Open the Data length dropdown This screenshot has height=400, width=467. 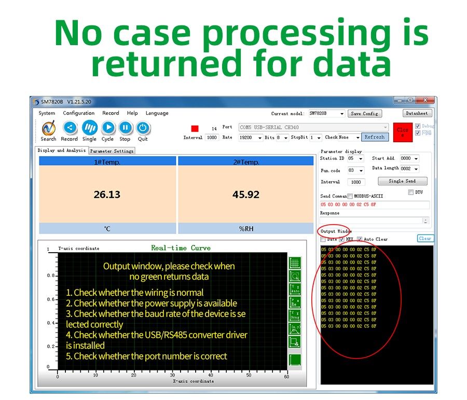point(409,169)
